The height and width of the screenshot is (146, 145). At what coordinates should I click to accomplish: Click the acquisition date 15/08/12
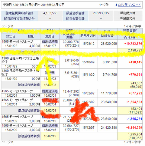pyautogui.click(x=88, y=44)
